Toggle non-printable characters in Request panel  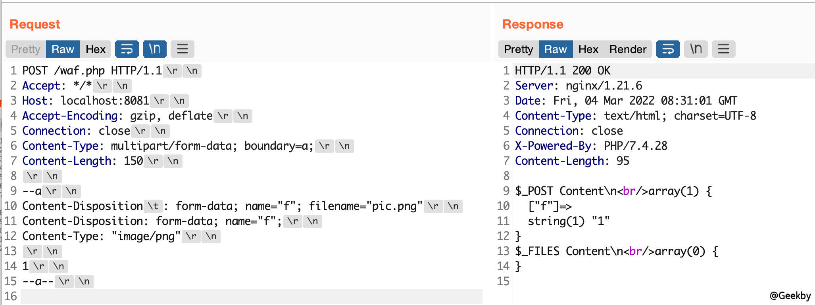pos(155,49)
